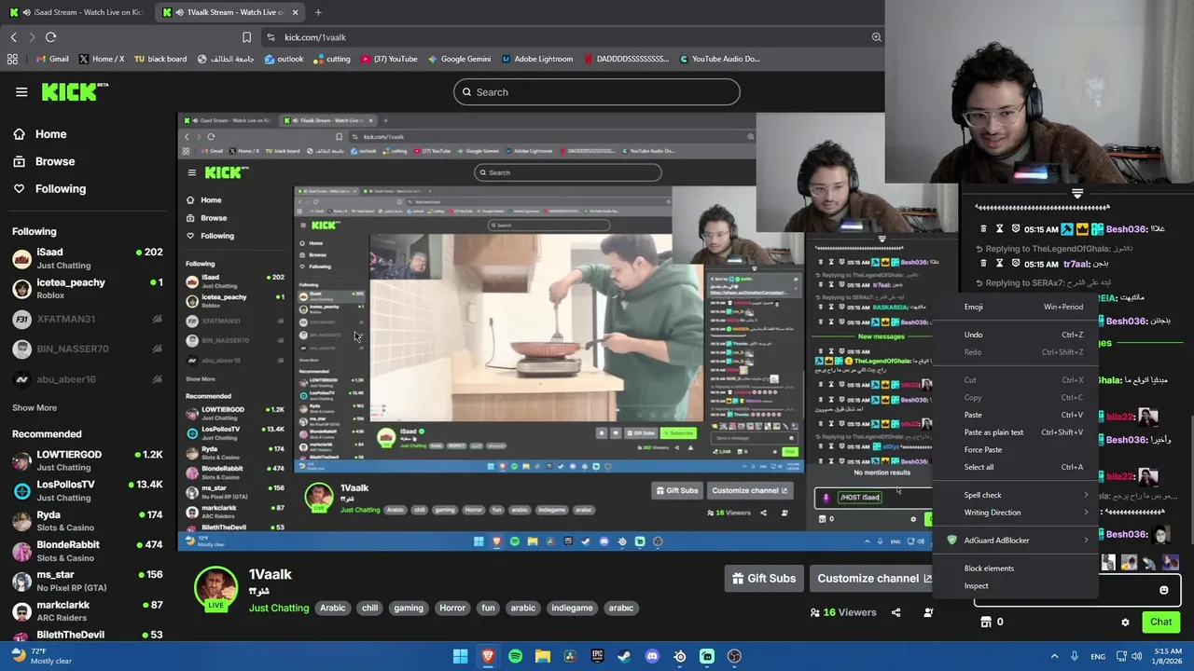Open chat settings gear icon
Screen dimensions: 1194x671
pos(1125,622)
